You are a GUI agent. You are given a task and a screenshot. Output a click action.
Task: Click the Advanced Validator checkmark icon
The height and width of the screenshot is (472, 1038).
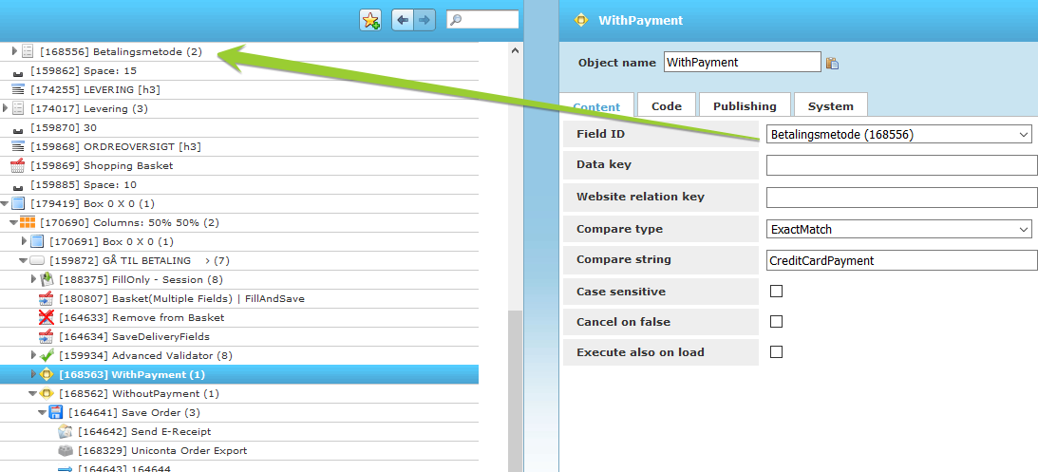47,355
